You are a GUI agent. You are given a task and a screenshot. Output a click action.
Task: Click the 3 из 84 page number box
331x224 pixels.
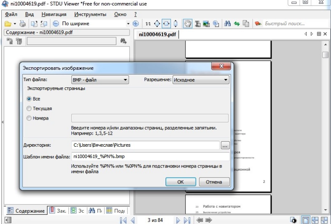pyautogui.click(x=155, y=220)
